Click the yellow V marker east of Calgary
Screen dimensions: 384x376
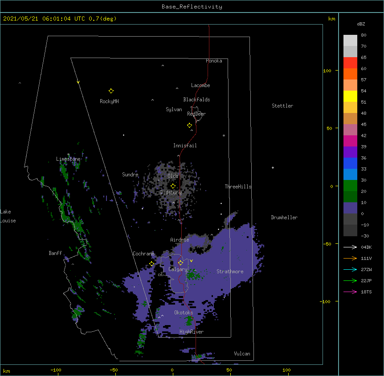(x=191, y=261)
